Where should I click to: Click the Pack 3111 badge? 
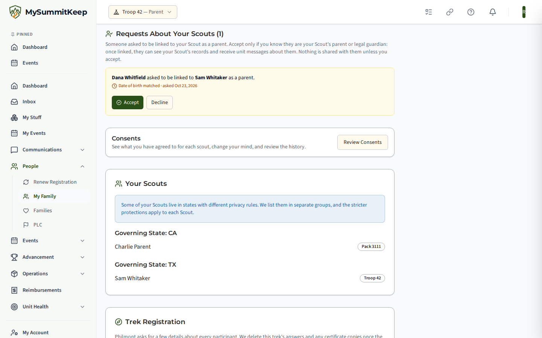coord(371,247)
